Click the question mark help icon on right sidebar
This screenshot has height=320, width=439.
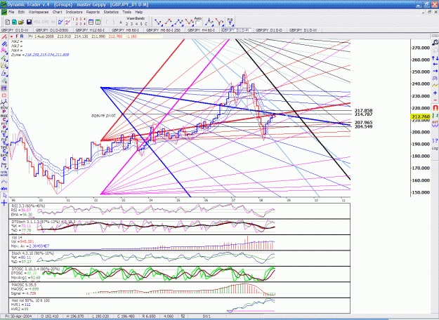coord(435,140)
